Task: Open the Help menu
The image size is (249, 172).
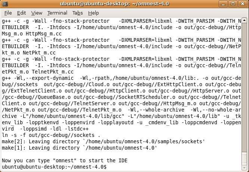Action: 93,13
